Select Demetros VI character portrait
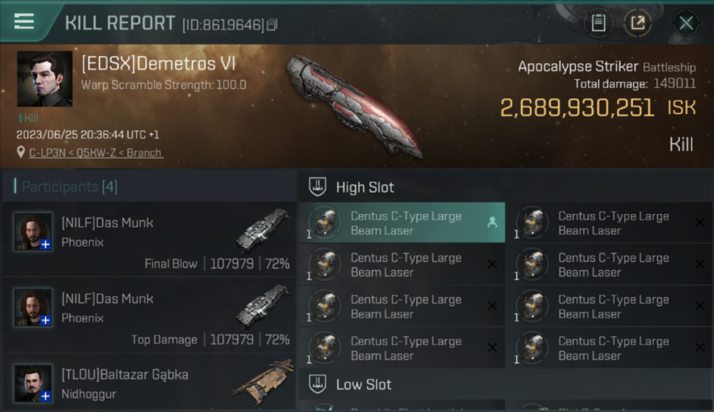Screen dimensions: 714x412 pos(44,79)
